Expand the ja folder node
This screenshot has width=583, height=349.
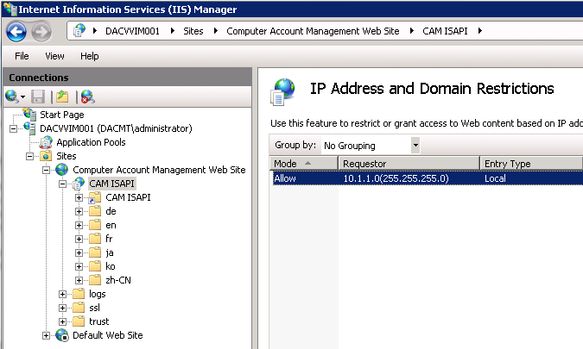point(79,252)
